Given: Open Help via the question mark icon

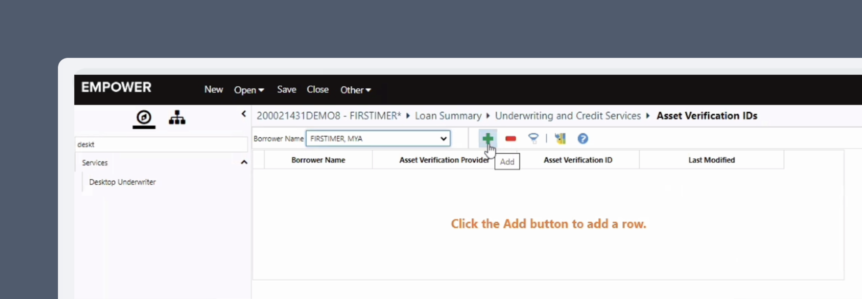Looking at the screenshot, I should [x=582, y=138].
